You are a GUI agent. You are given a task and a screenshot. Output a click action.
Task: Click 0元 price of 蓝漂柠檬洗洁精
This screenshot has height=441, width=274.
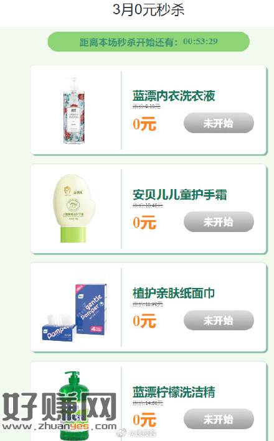pos(144,420)
